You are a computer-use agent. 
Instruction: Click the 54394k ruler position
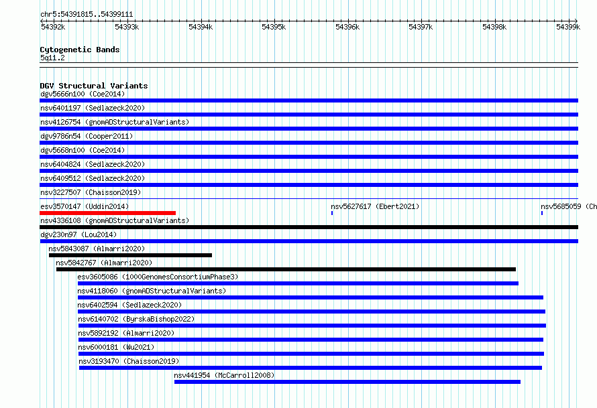(x=201, y=27)
